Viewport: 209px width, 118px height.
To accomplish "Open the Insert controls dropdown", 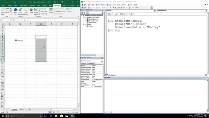I will (31, 11).
